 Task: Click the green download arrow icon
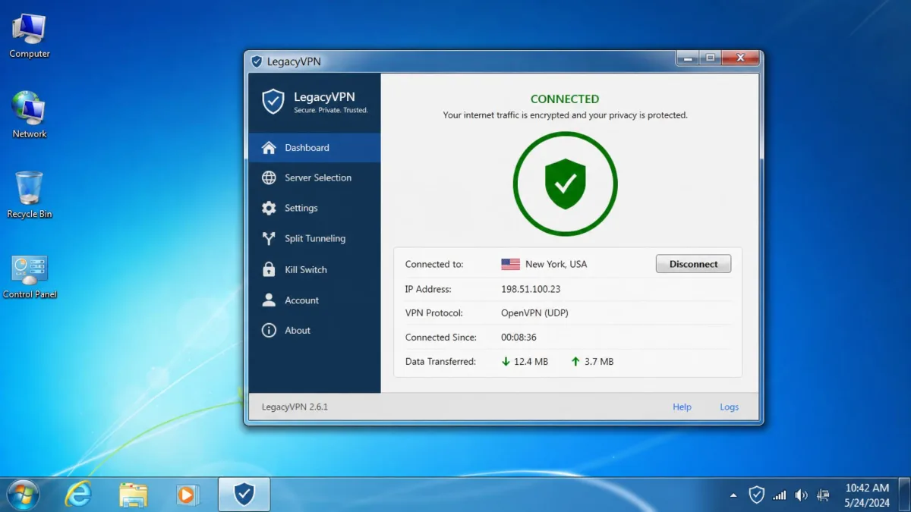(506, 362)
